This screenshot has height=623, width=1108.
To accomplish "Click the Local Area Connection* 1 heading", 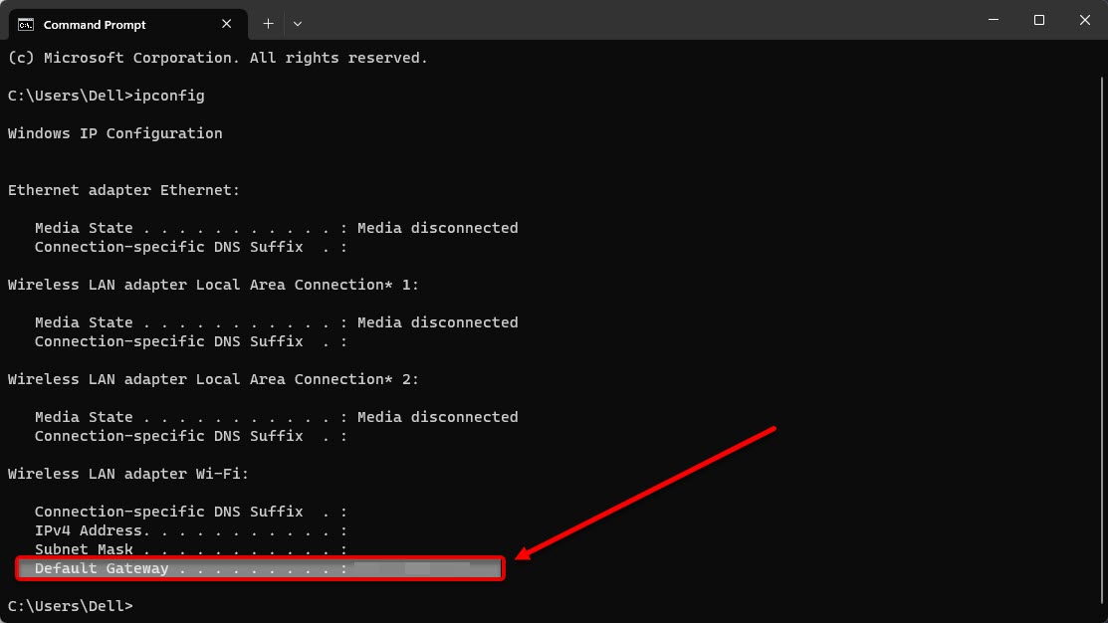I will (x=212, y=284).
